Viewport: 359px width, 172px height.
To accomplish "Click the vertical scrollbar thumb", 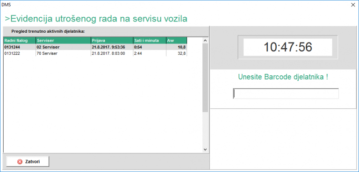I will tap(205, 78).
